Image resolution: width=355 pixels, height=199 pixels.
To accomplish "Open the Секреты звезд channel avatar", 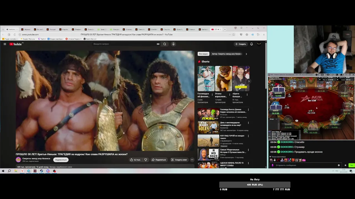I will point(18,159).
